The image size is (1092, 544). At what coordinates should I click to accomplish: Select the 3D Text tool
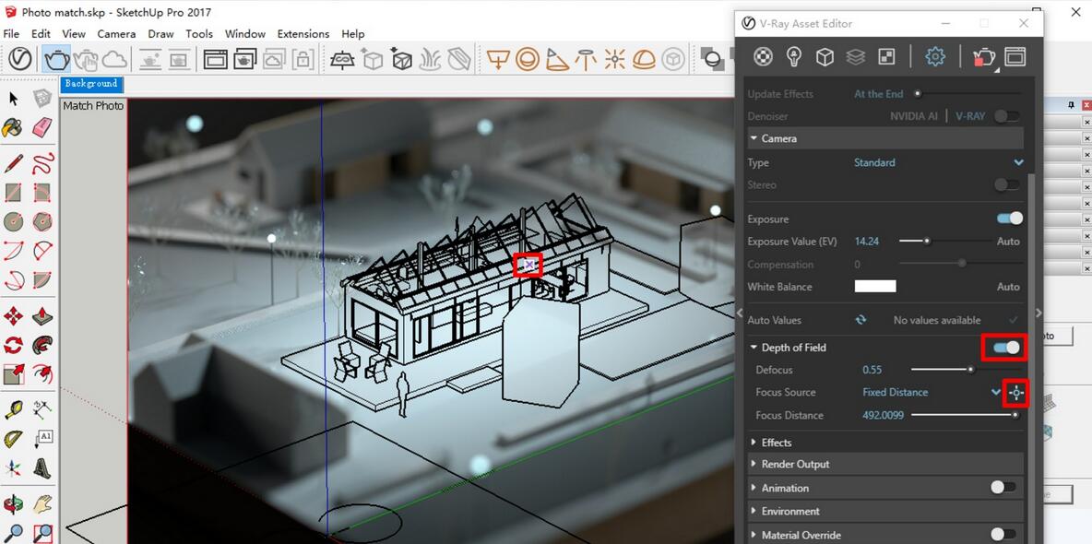(x=42, y=467)
